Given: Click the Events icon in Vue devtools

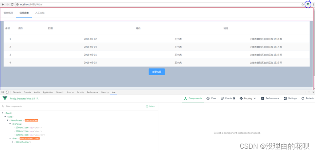Looking at the screenshot, I should 222,98.
